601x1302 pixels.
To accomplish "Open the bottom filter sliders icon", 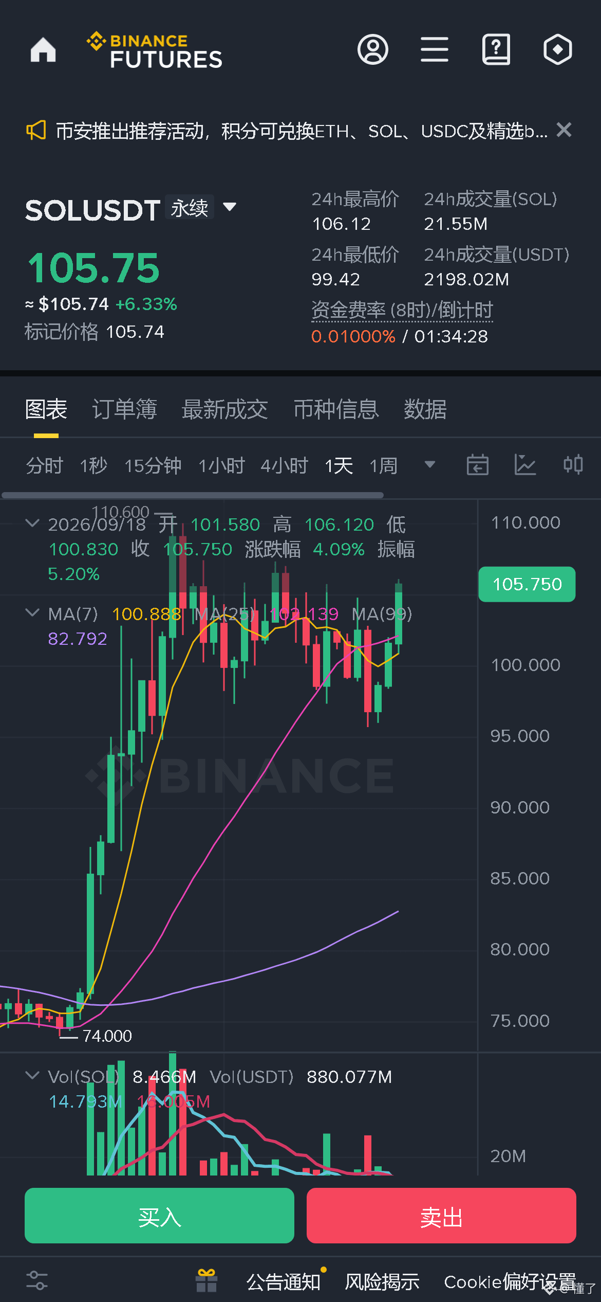I will tap(37, 1281).
